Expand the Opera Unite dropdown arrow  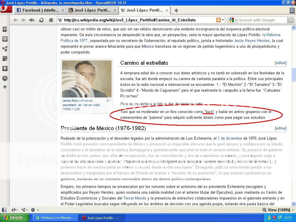click(27, 210)
